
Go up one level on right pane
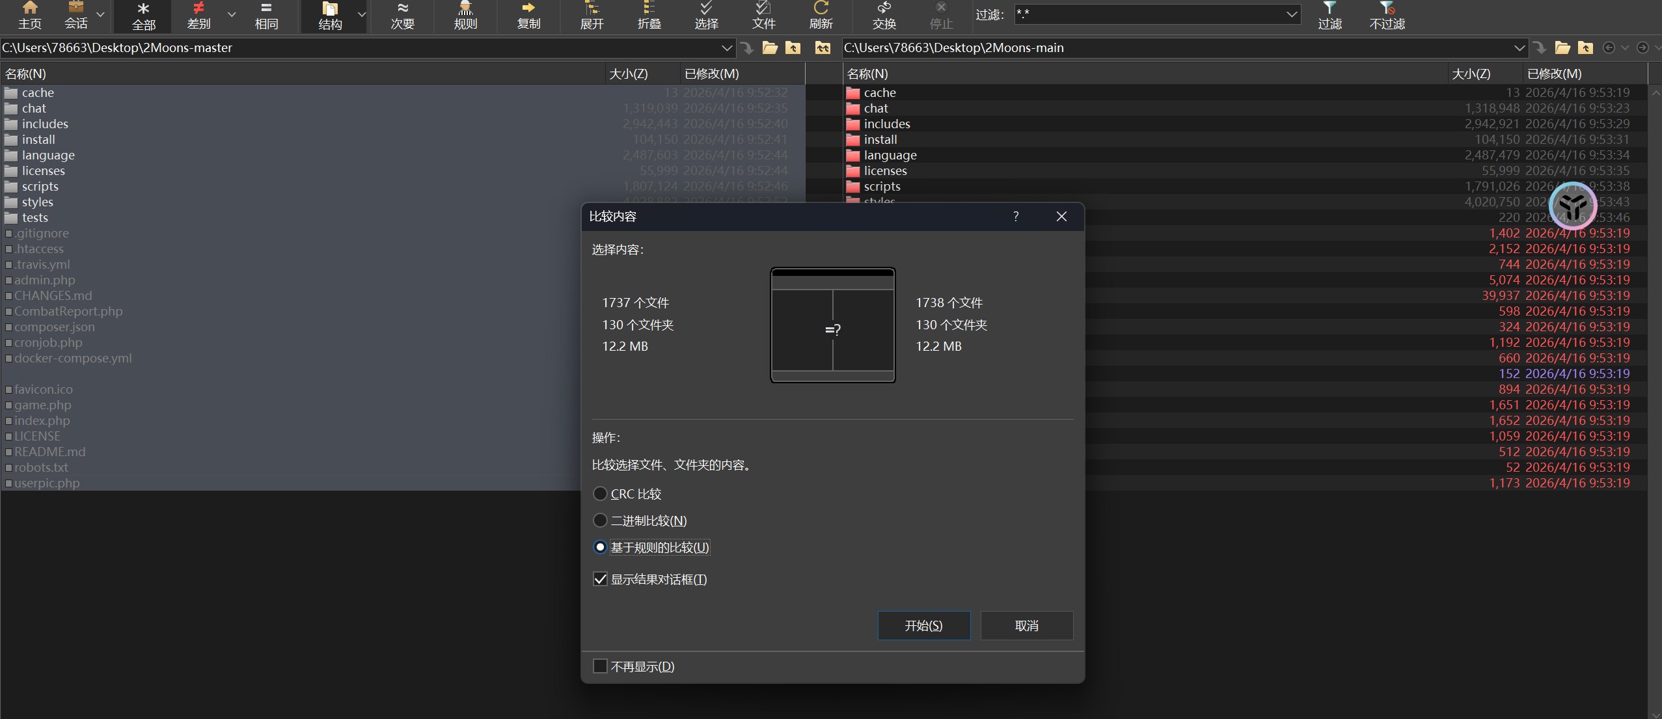tap(1585, 47)
